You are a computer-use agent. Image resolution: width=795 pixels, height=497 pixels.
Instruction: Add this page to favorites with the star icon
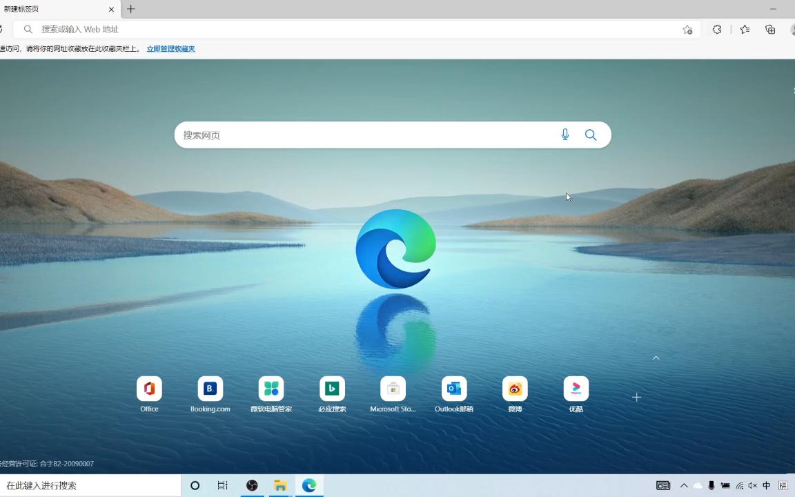(x=687, y=30)
